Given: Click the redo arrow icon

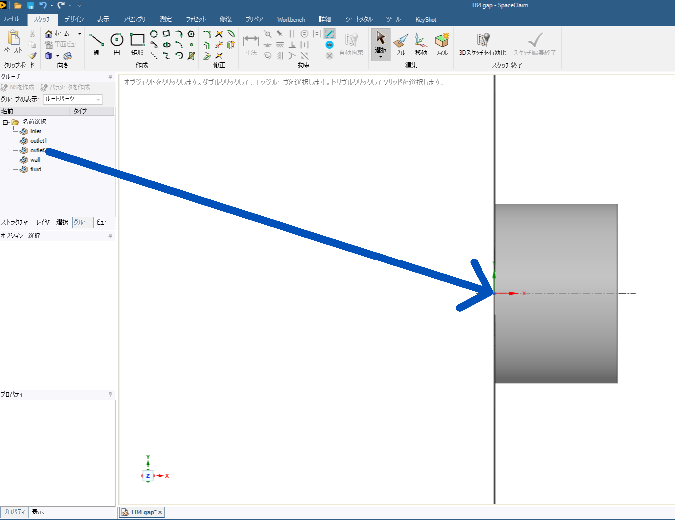Looking at the screenshot, I should pyautogui.click(x=61, y=5).
